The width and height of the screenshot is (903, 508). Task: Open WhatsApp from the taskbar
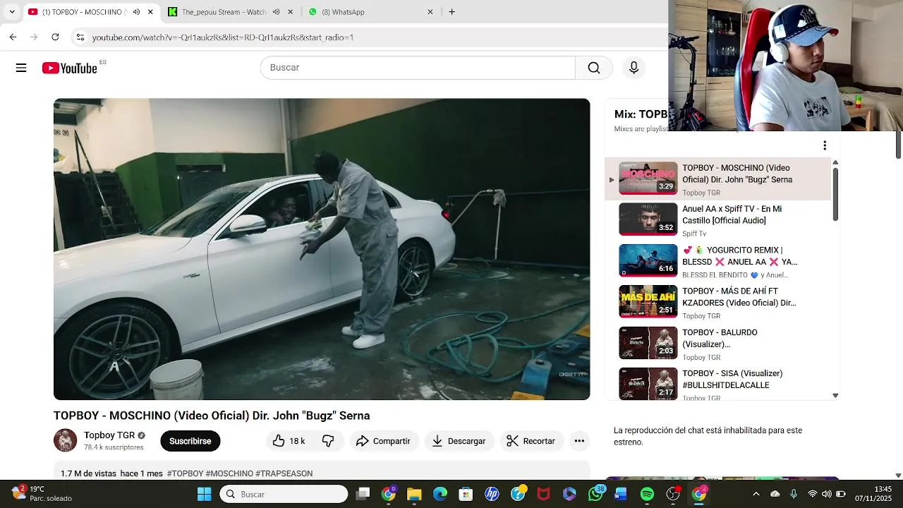[595, 494]
